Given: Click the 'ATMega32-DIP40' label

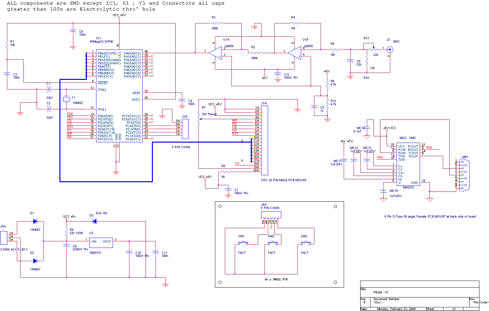Looking at the screenshot, I should 101,42.
